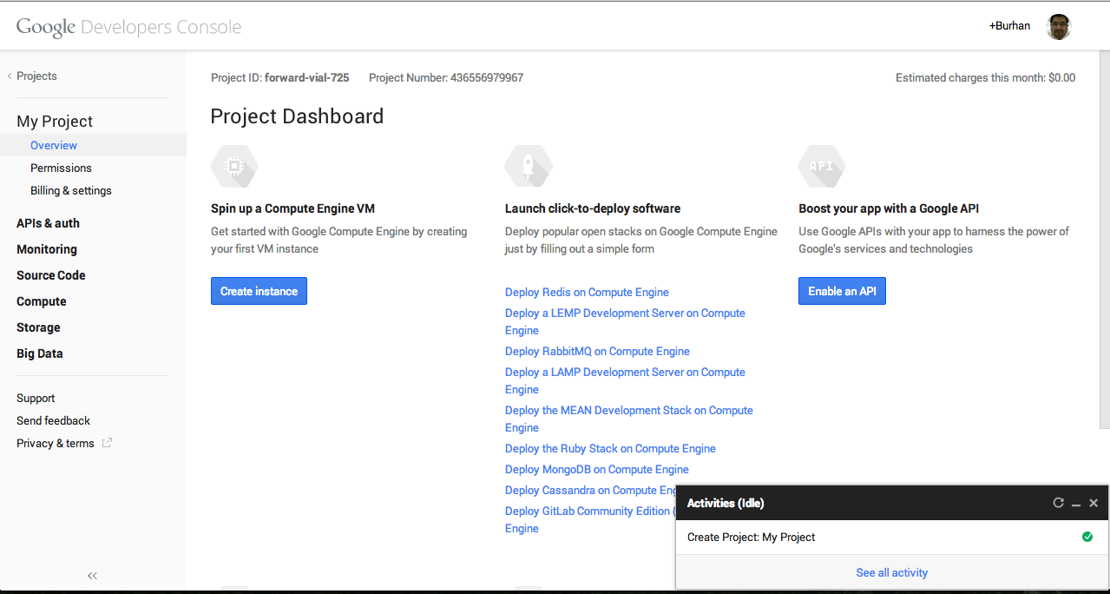Close the Activities panel

pyautogui.click(x=1094, y=503)
